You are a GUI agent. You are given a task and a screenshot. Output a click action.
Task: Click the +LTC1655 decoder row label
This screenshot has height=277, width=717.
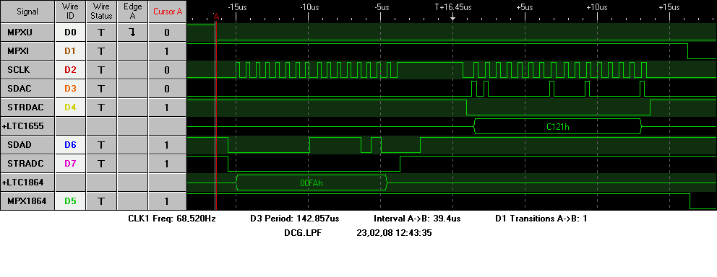(27, 126)
